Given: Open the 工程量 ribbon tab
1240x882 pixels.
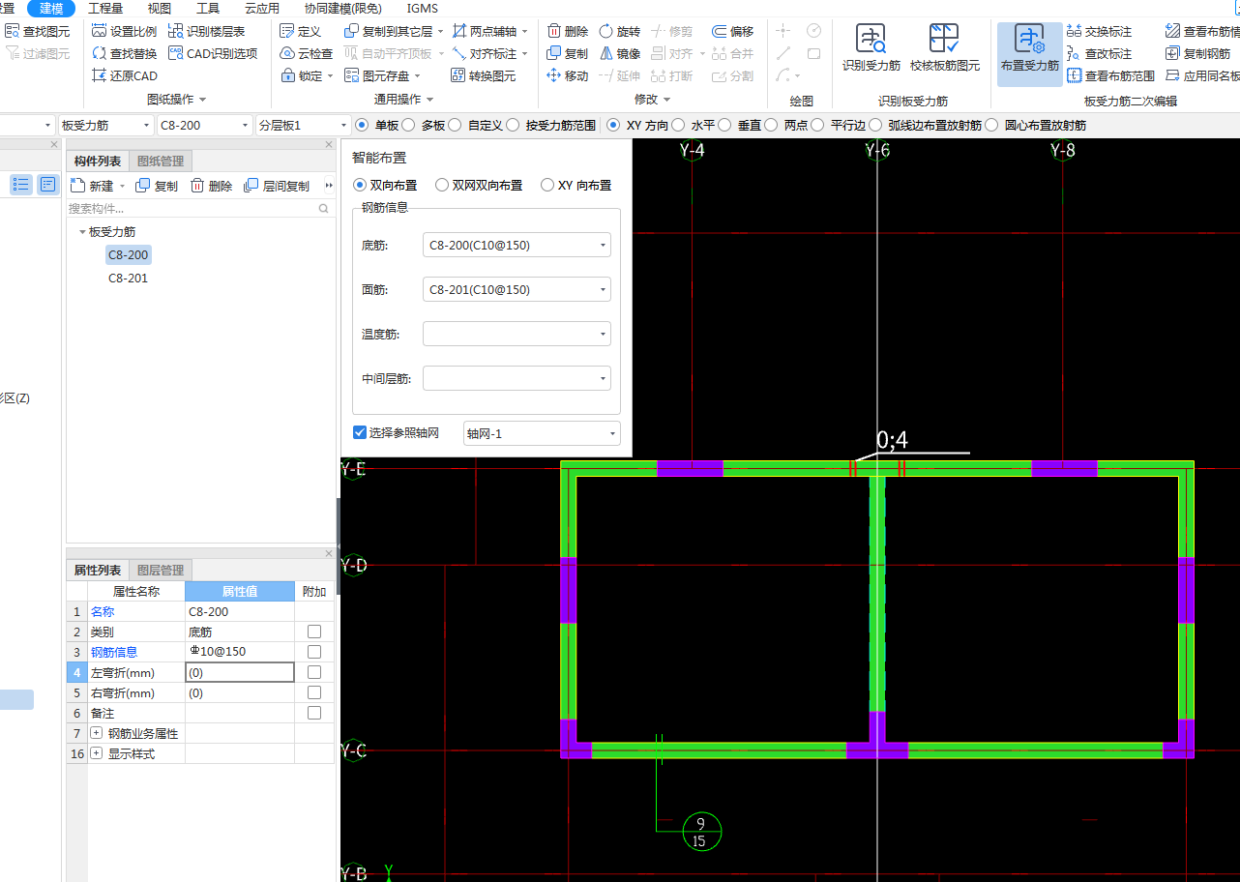Looking at the screenshot, I should 105,8.
